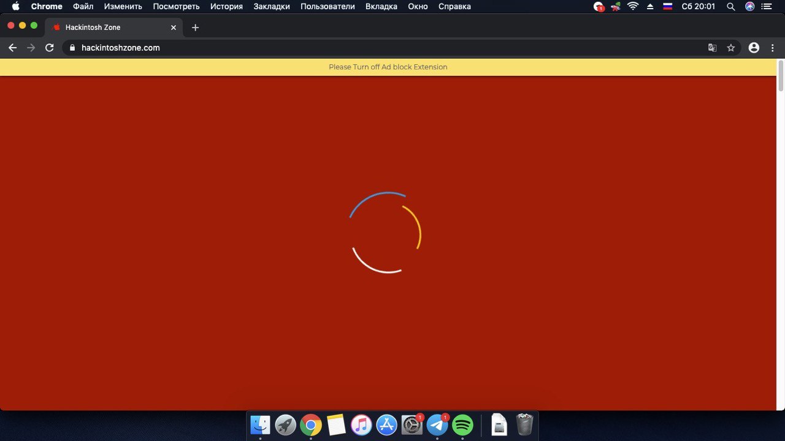
Task: Go forward with the arrow button
Action: click(x=31, y=48)
